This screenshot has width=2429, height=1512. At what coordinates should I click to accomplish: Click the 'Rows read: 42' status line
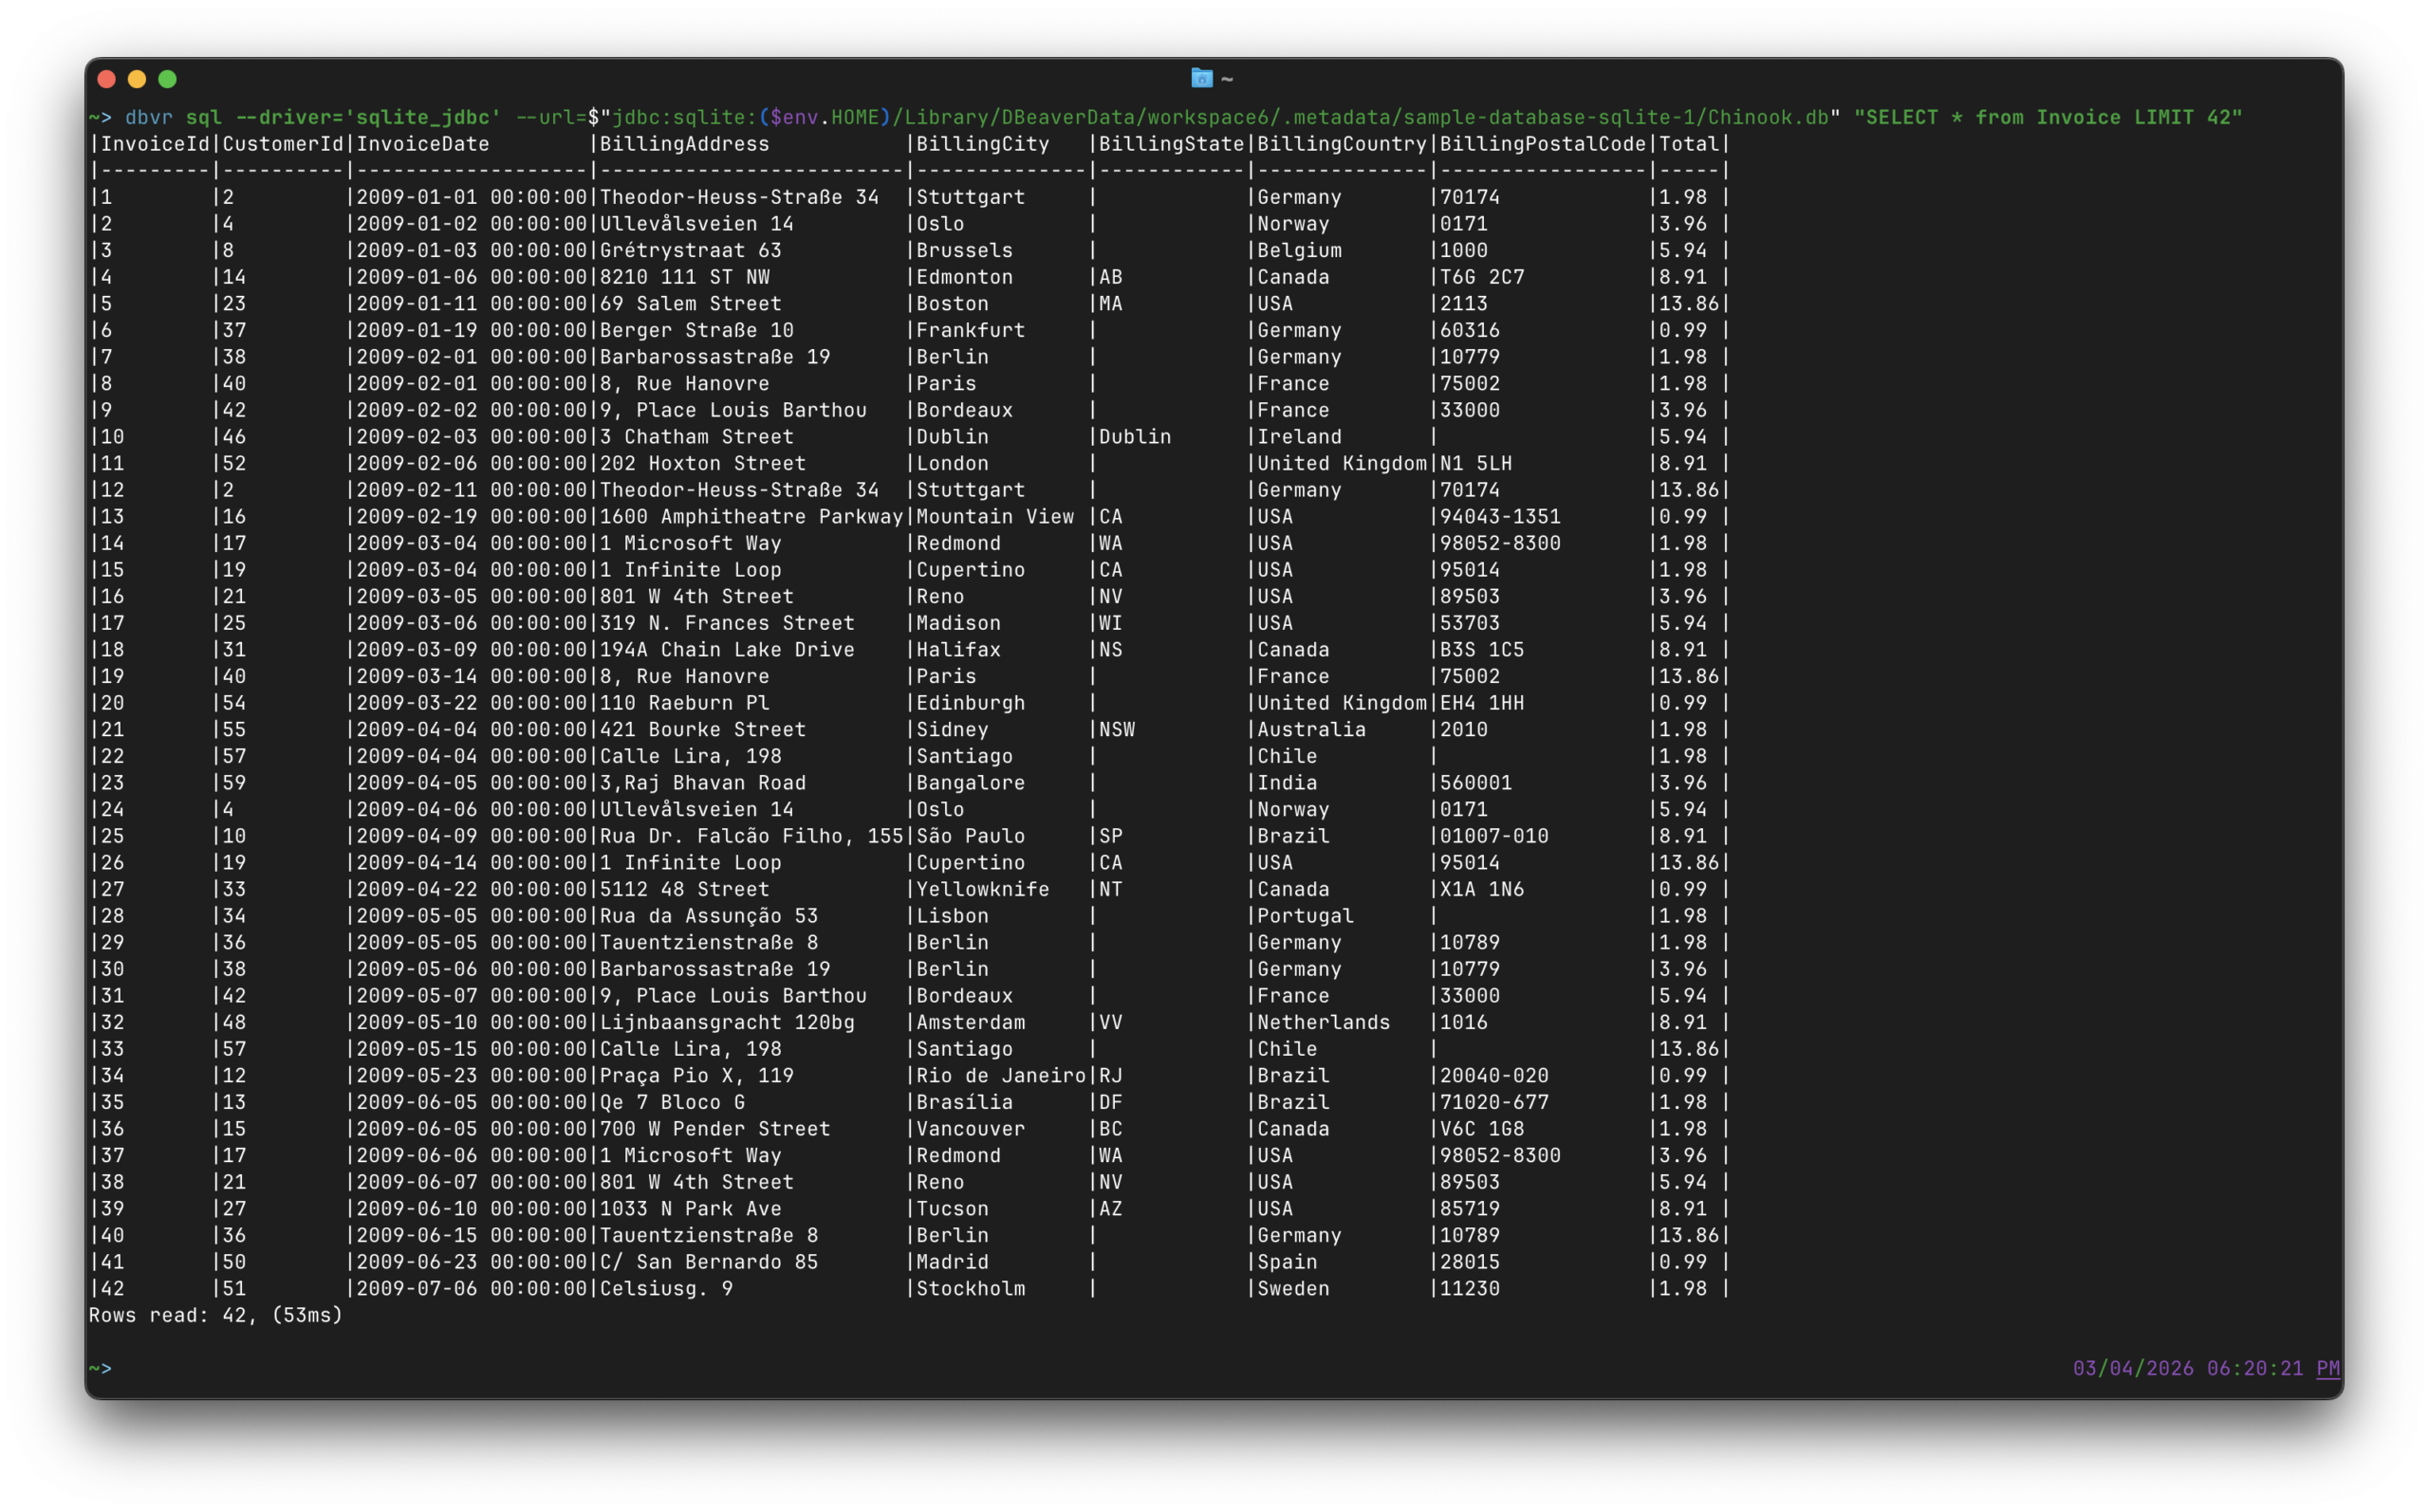pyautogui.click(x=215, y=1315)
